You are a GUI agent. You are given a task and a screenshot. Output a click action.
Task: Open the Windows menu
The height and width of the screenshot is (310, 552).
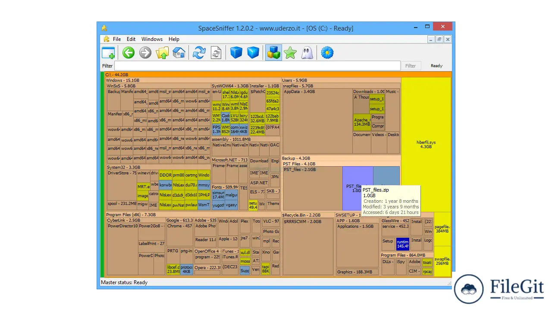pos(152,39)
